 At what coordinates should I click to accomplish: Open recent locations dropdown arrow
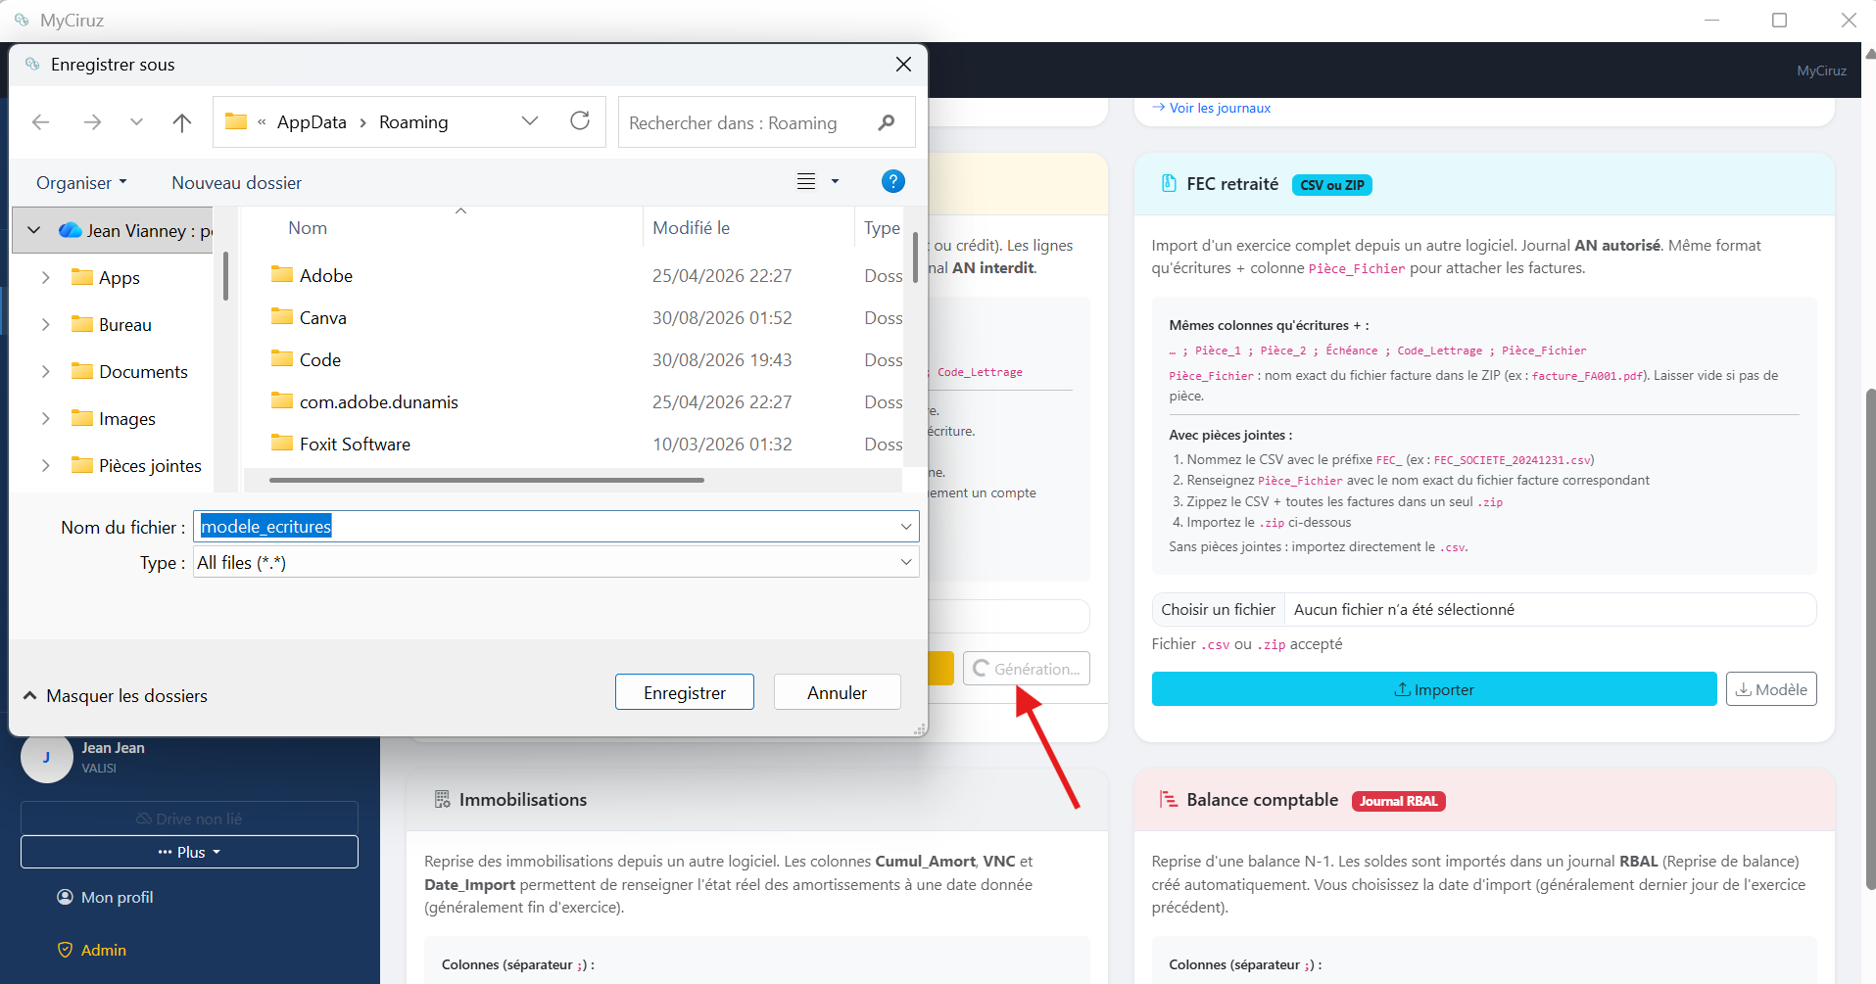(136, 122)
